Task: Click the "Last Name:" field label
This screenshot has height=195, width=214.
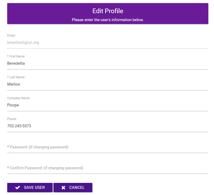Action: pyautogui.click(x=17, y=77)
